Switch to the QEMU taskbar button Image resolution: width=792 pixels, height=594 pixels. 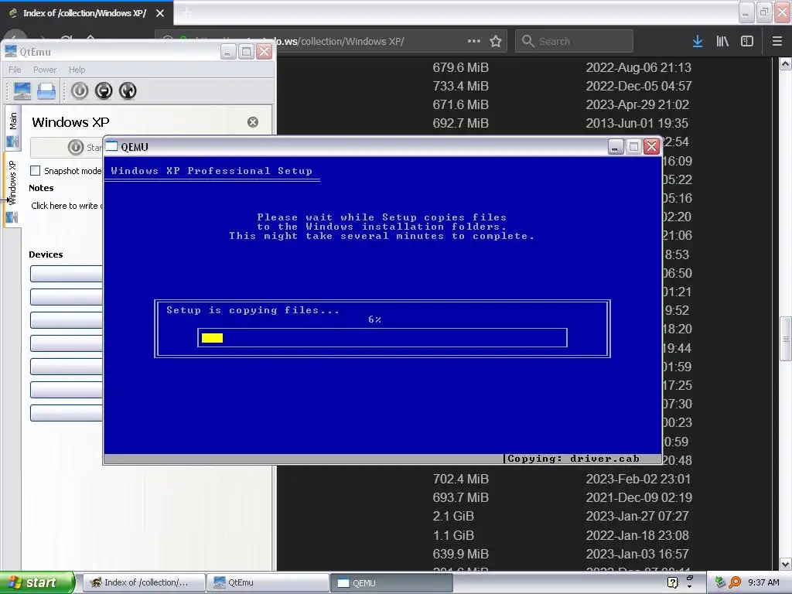(391, 582)
